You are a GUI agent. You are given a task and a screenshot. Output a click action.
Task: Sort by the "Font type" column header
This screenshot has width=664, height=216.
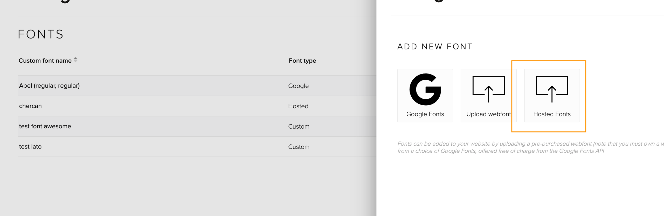pyautogui.click(x=302, y=61)
